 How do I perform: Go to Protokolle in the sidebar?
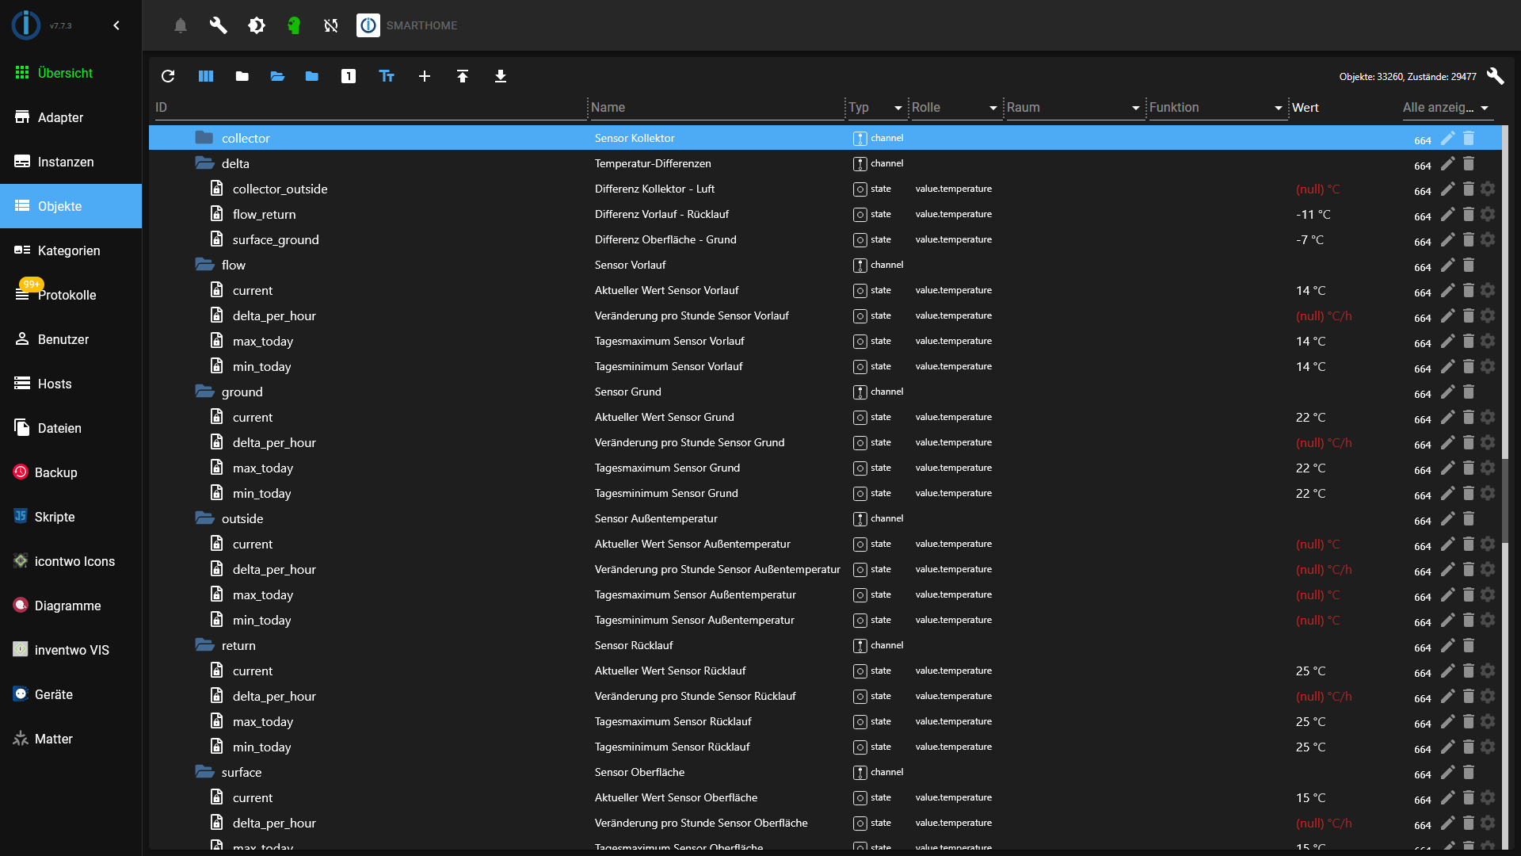point(67,295)
